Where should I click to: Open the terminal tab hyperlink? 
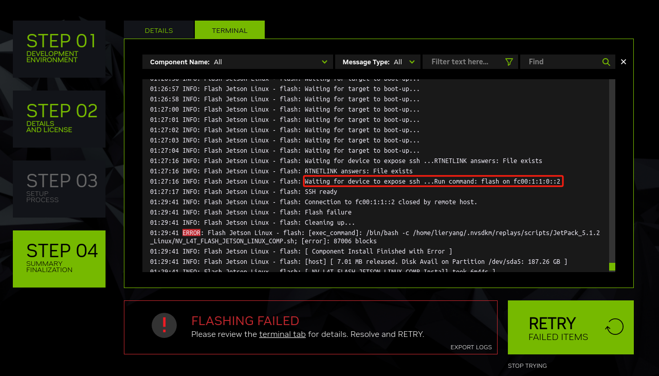(282, 334)
